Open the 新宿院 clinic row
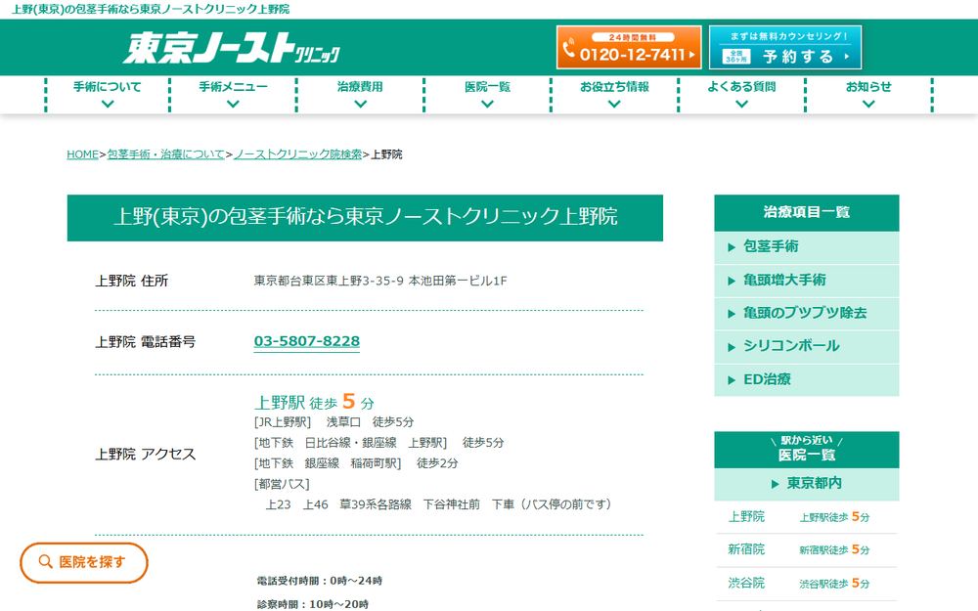This screenshot has height=611, width=978. point(807,549)
